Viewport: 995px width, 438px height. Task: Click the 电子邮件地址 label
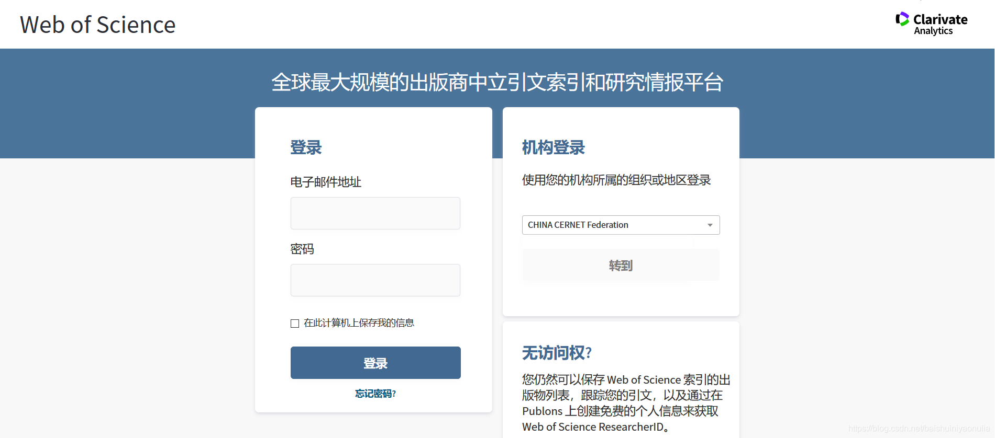pos(326,182)
